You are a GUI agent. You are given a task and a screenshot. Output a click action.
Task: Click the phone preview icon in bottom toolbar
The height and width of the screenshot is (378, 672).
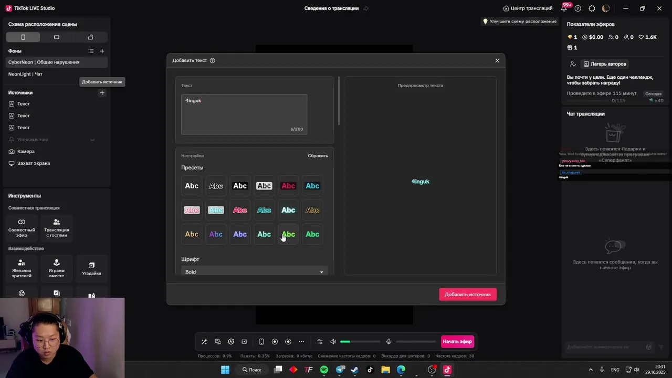(x=261, y=342)
